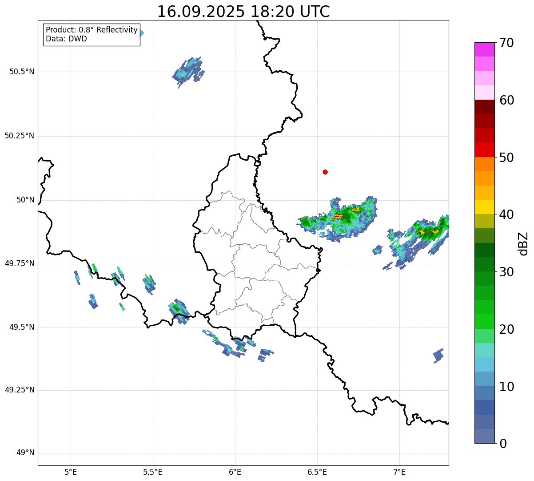Click the dBZ colorbar axis label

(523, 243)
